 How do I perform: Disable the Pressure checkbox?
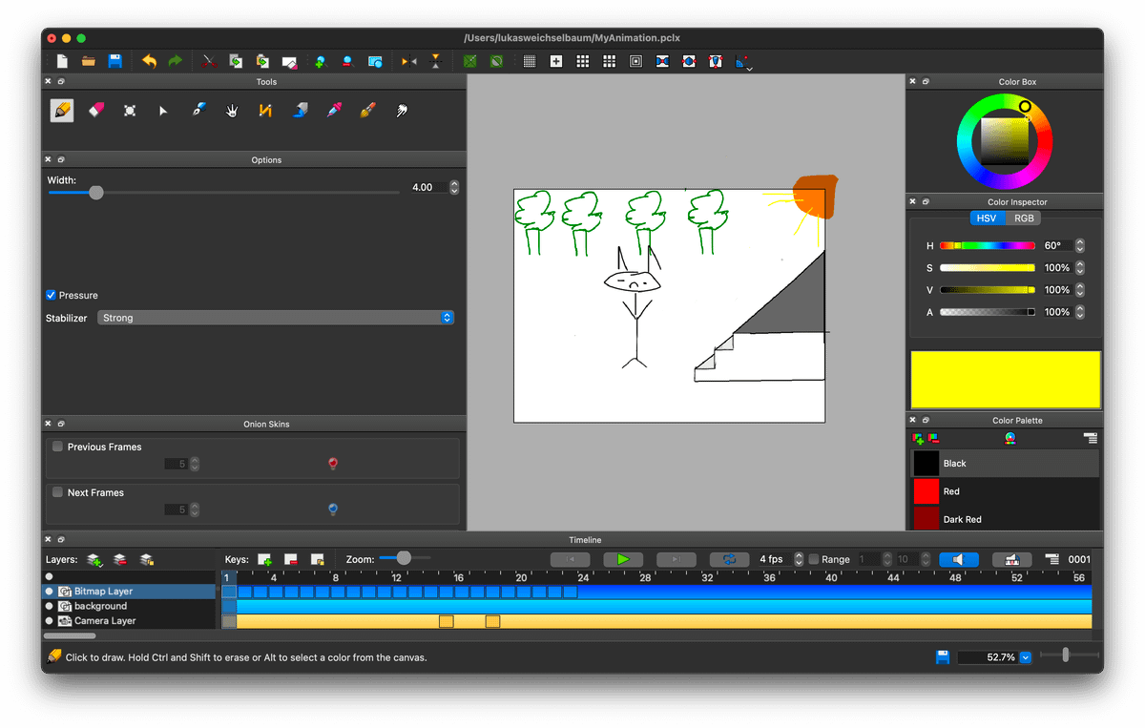(52, 296)
